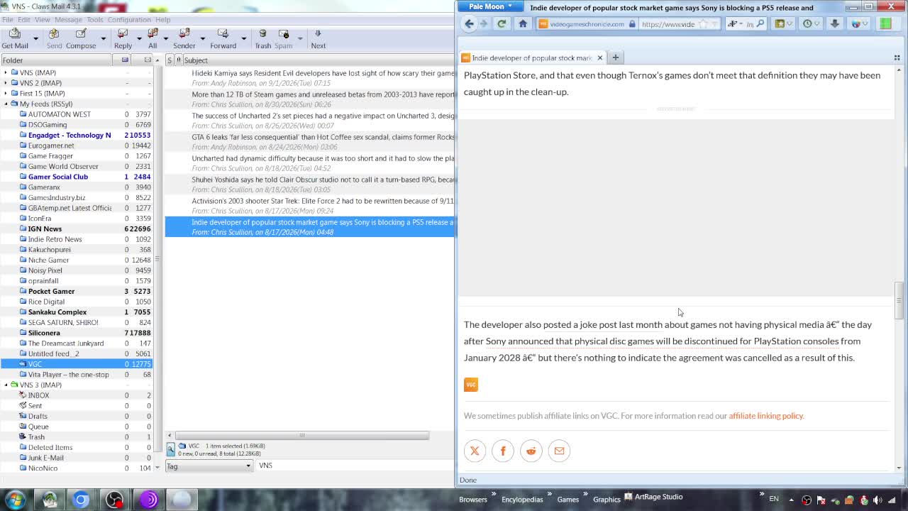This screenshot has height=511, width=908.
Task: Share the article on Reddit
Action: (x=531, y=451)
